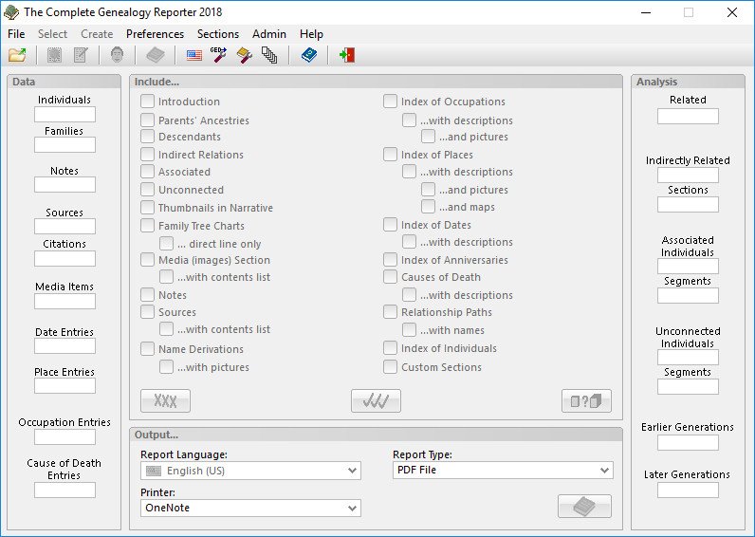
Task: Enable the Unconnected checkbox
Action: click(147, 189)
